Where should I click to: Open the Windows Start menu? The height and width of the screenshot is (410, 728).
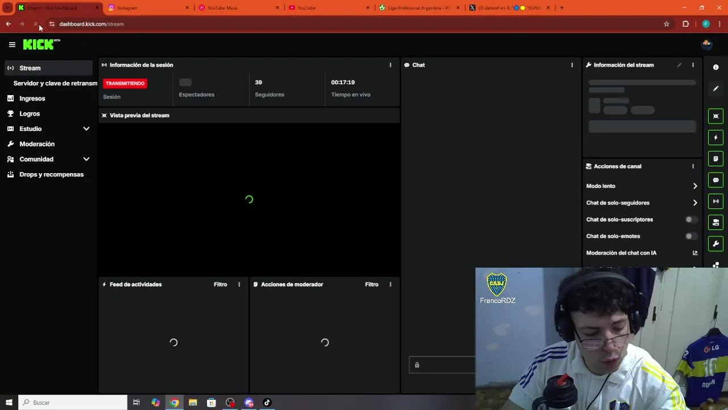9,403
